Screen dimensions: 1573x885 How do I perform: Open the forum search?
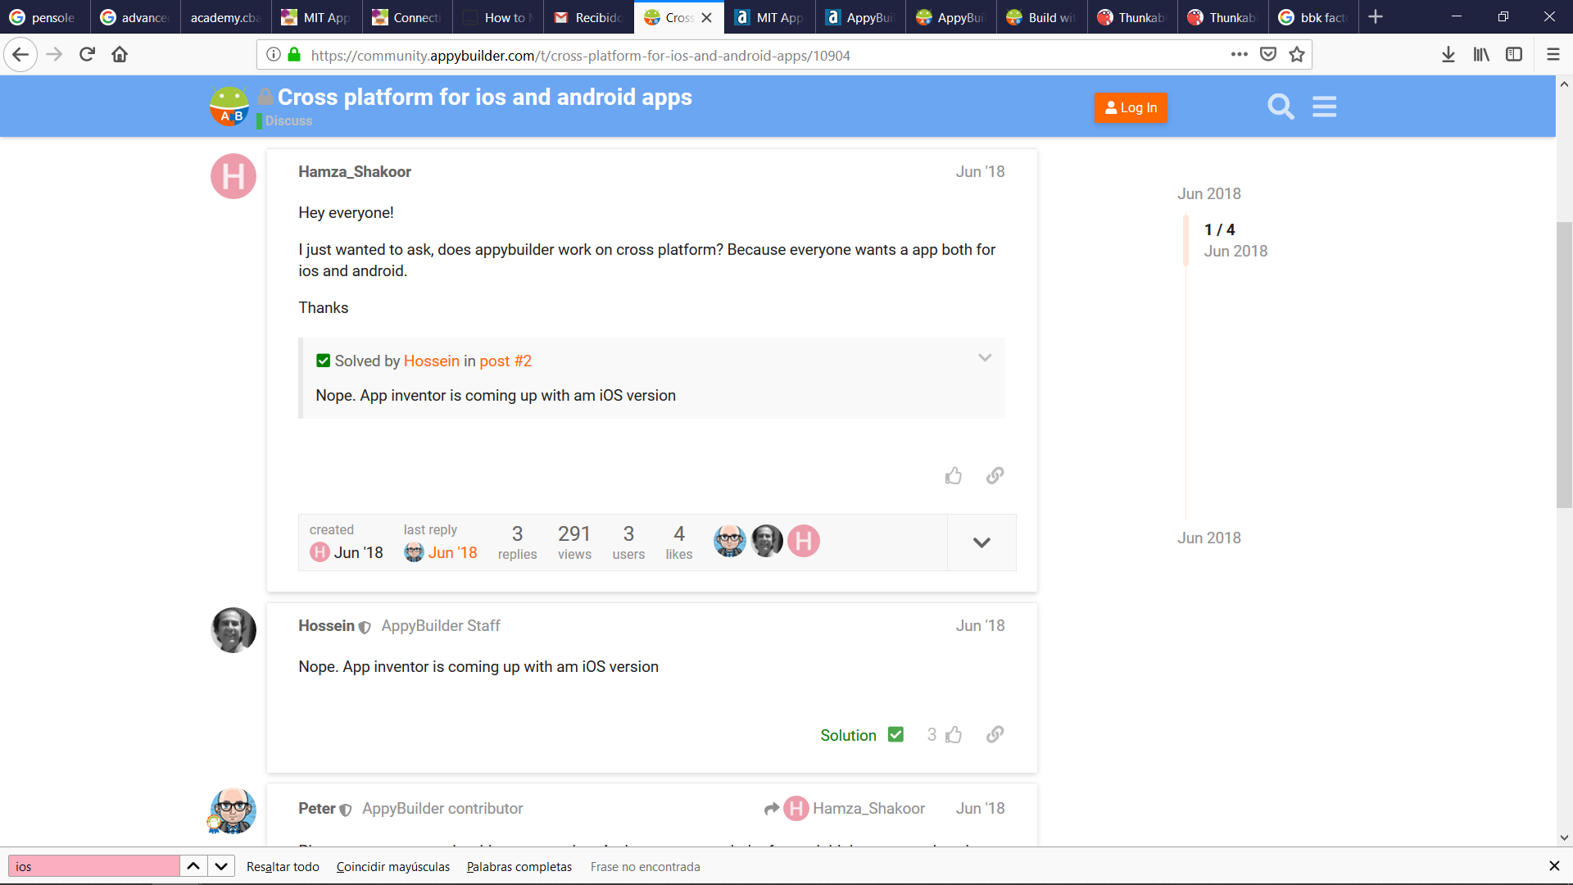coord(1281,107)
